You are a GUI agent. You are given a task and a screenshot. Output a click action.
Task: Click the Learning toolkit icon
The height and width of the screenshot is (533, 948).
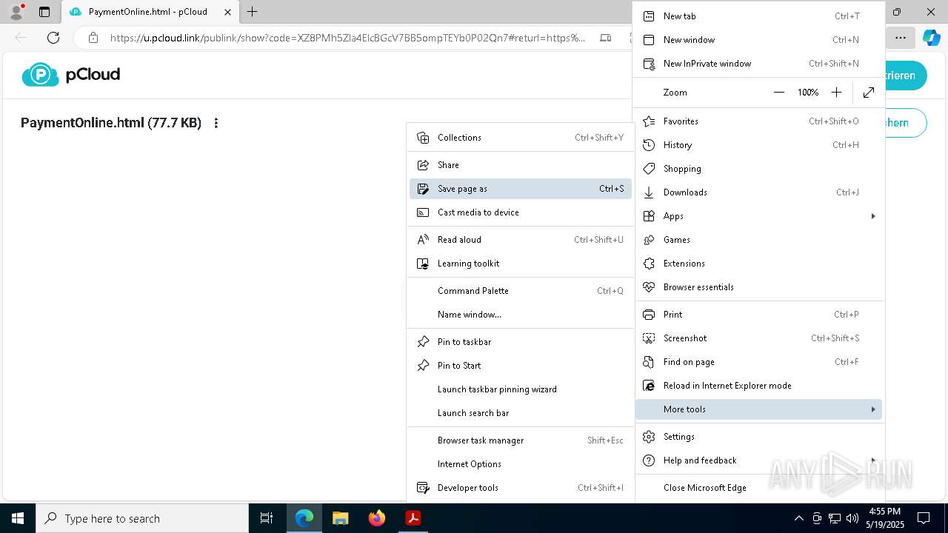[x=423, y=264]
